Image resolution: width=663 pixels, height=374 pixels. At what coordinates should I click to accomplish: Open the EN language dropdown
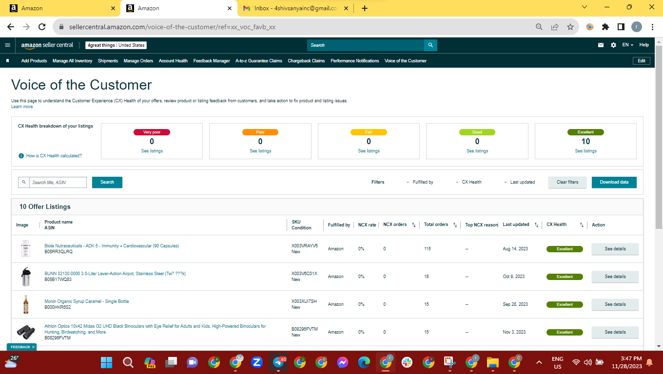pos(628,45)
